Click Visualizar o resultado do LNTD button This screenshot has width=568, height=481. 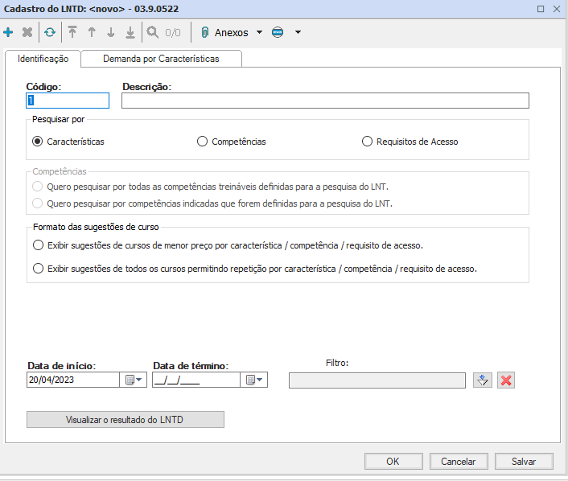(126, 419)
